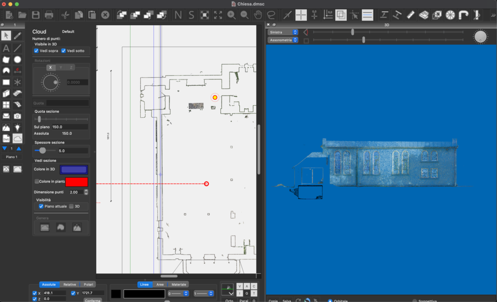Click the scissors Cut icon
Screen dimensions: 497x302
(66, 15)
